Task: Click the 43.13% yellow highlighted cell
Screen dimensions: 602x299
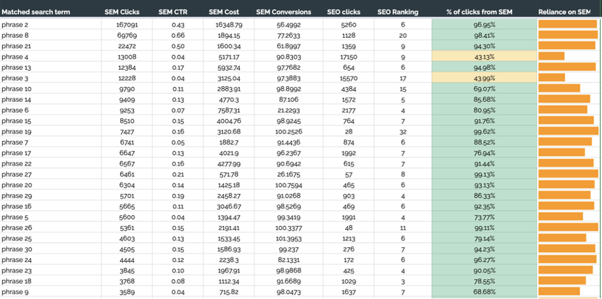Action: click(x=484, y=57)
